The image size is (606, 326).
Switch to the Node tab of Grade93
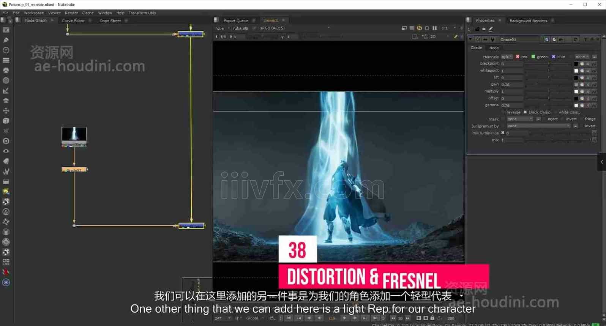point(494,48)
